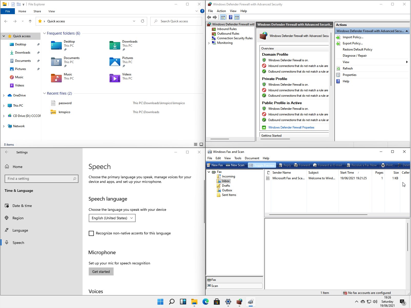The height and width of the screenshot is (308, 411).
Task: Collapse the Recent files group
Action: (44, 93)
